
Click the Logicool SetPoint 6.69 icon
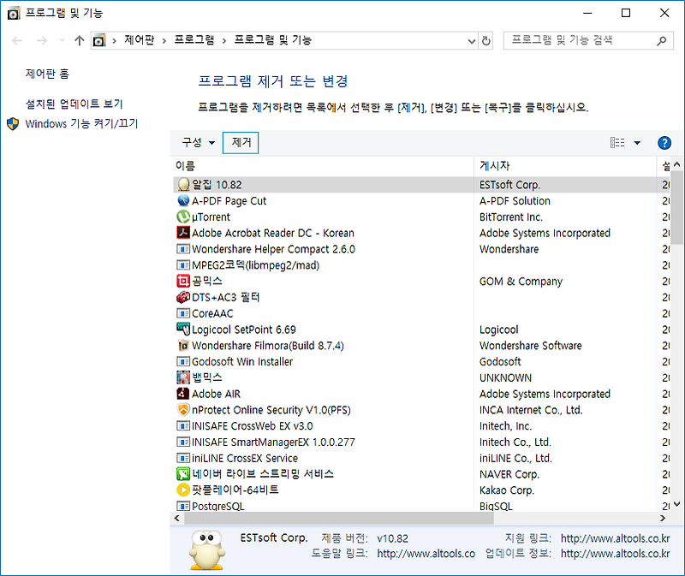coord(183,330)
